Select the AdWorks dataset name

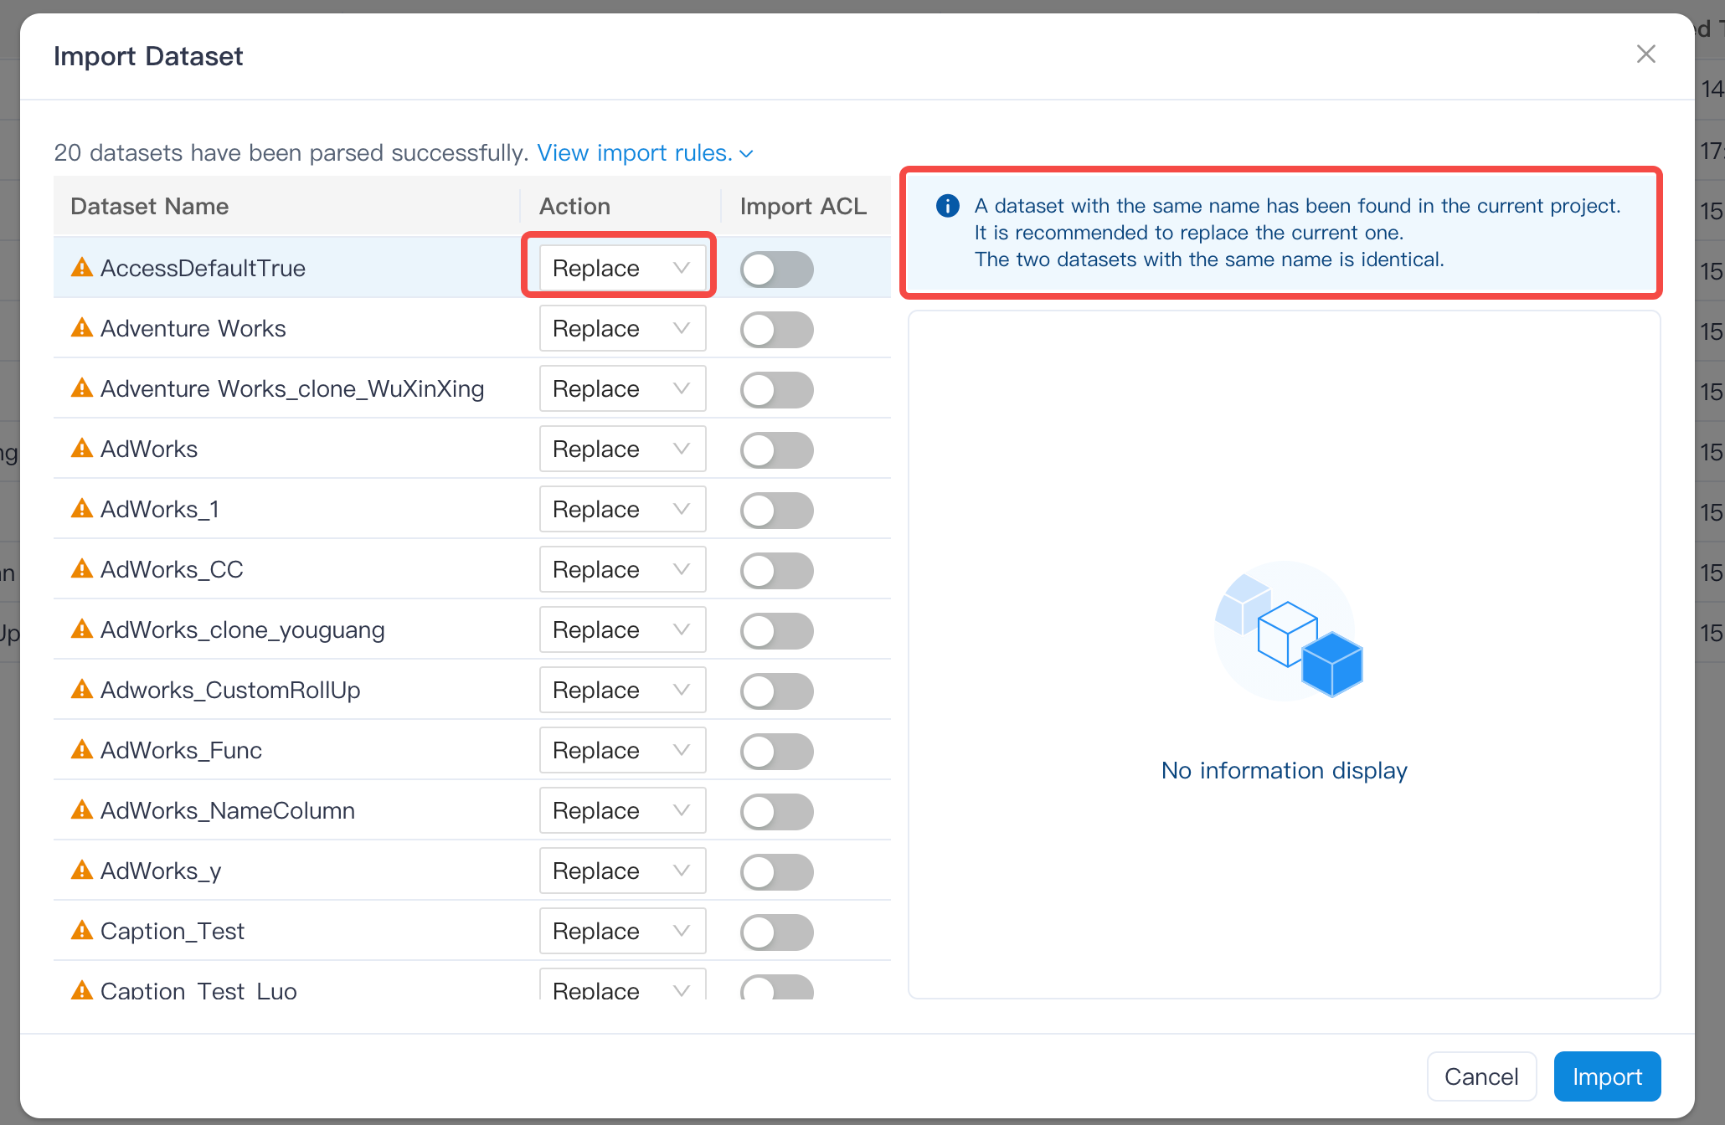coord(149,449)
